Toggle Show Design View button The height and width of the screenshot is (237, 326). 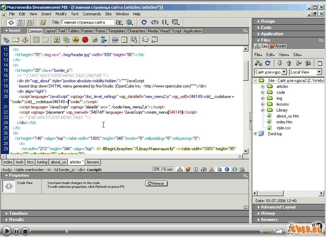[x=29, y=22]
